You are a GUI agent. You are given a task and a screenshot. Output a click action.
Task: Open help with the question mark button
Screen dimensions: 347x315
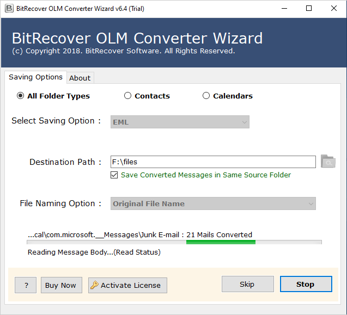[26, 285]
